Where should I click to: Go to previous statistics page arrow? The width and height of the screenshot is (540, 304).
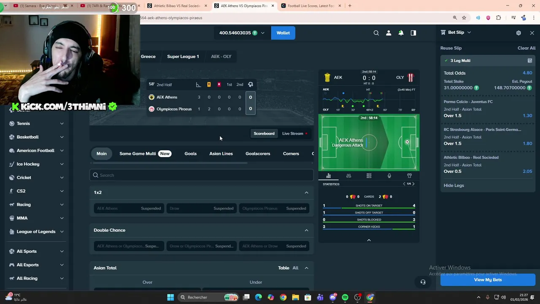(x=404, y=184)
